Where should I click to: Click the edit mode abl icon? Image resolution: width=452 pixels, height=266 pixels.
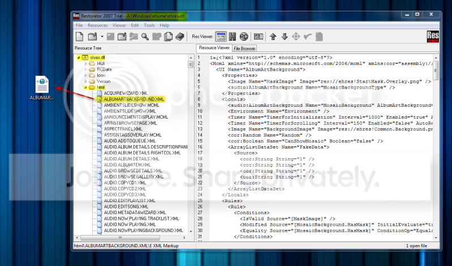pyautogui.click(x=259, y=37)
